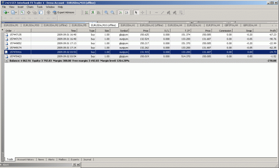Switch to the EURJPYm,H4 chart tab

(x=213, y=25)
